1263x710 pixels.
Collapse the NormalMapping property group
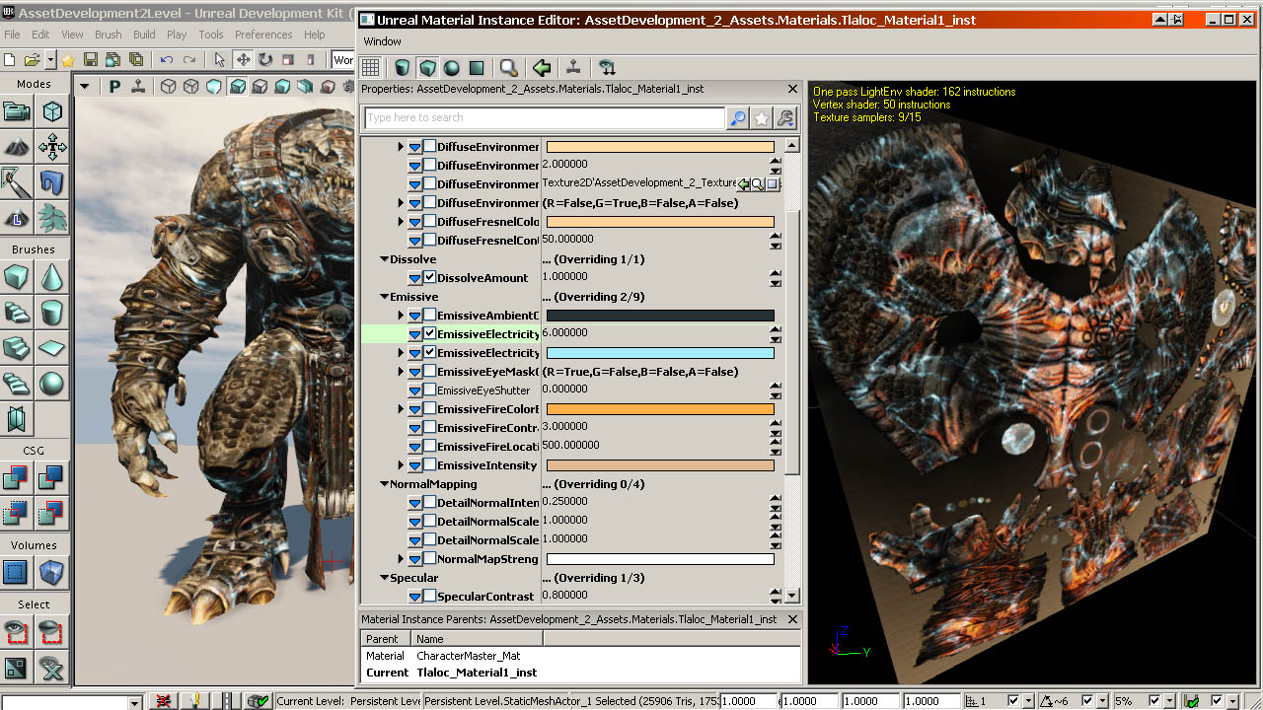click(x=384, y=484)
